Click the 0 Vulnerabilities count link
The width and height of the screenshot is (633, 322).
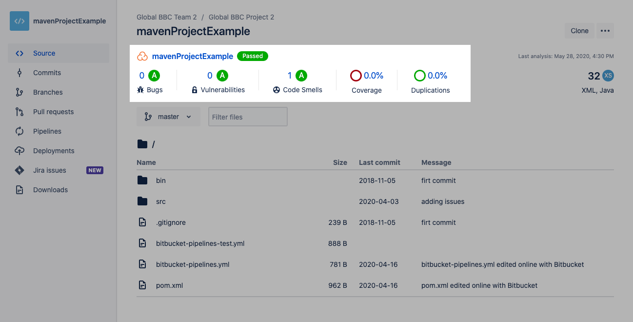tap(210, 76)
